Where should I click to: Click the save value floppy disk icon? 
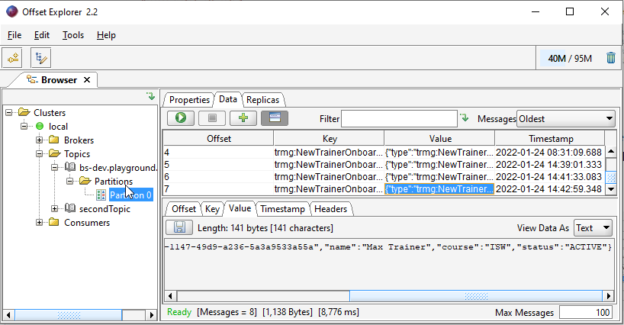(x=179, y=227)
